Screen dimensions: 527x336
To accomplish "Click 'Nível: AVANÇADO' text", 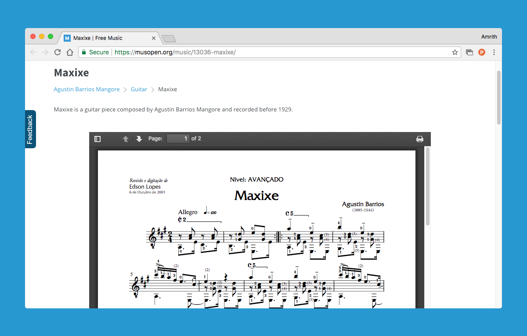I will click(x=256, y=179).
